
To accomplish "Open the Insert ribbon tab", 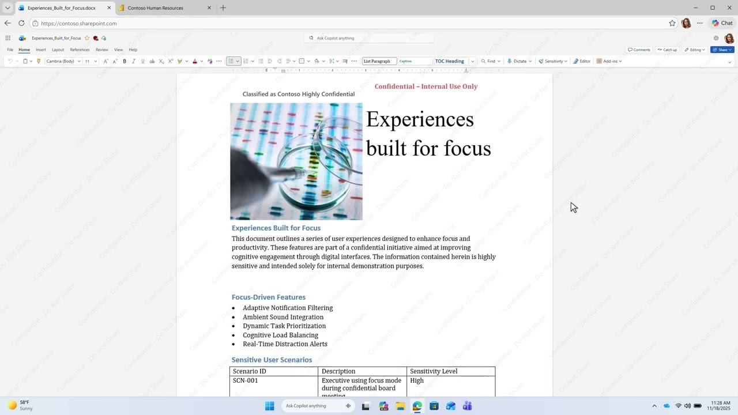I will (x=40, y=50).
